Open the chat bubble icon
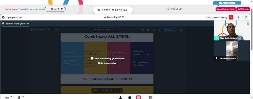The width and height of the screenshot is (253, 99). pos(130,97)
